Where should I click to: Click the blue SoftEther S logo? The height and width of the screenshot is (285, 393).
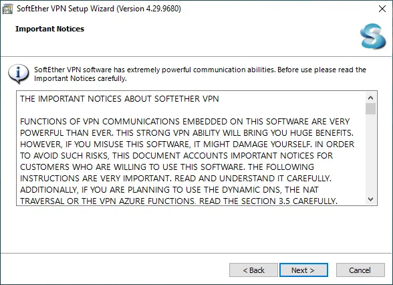pyautogui.click(x=373, y=36)
